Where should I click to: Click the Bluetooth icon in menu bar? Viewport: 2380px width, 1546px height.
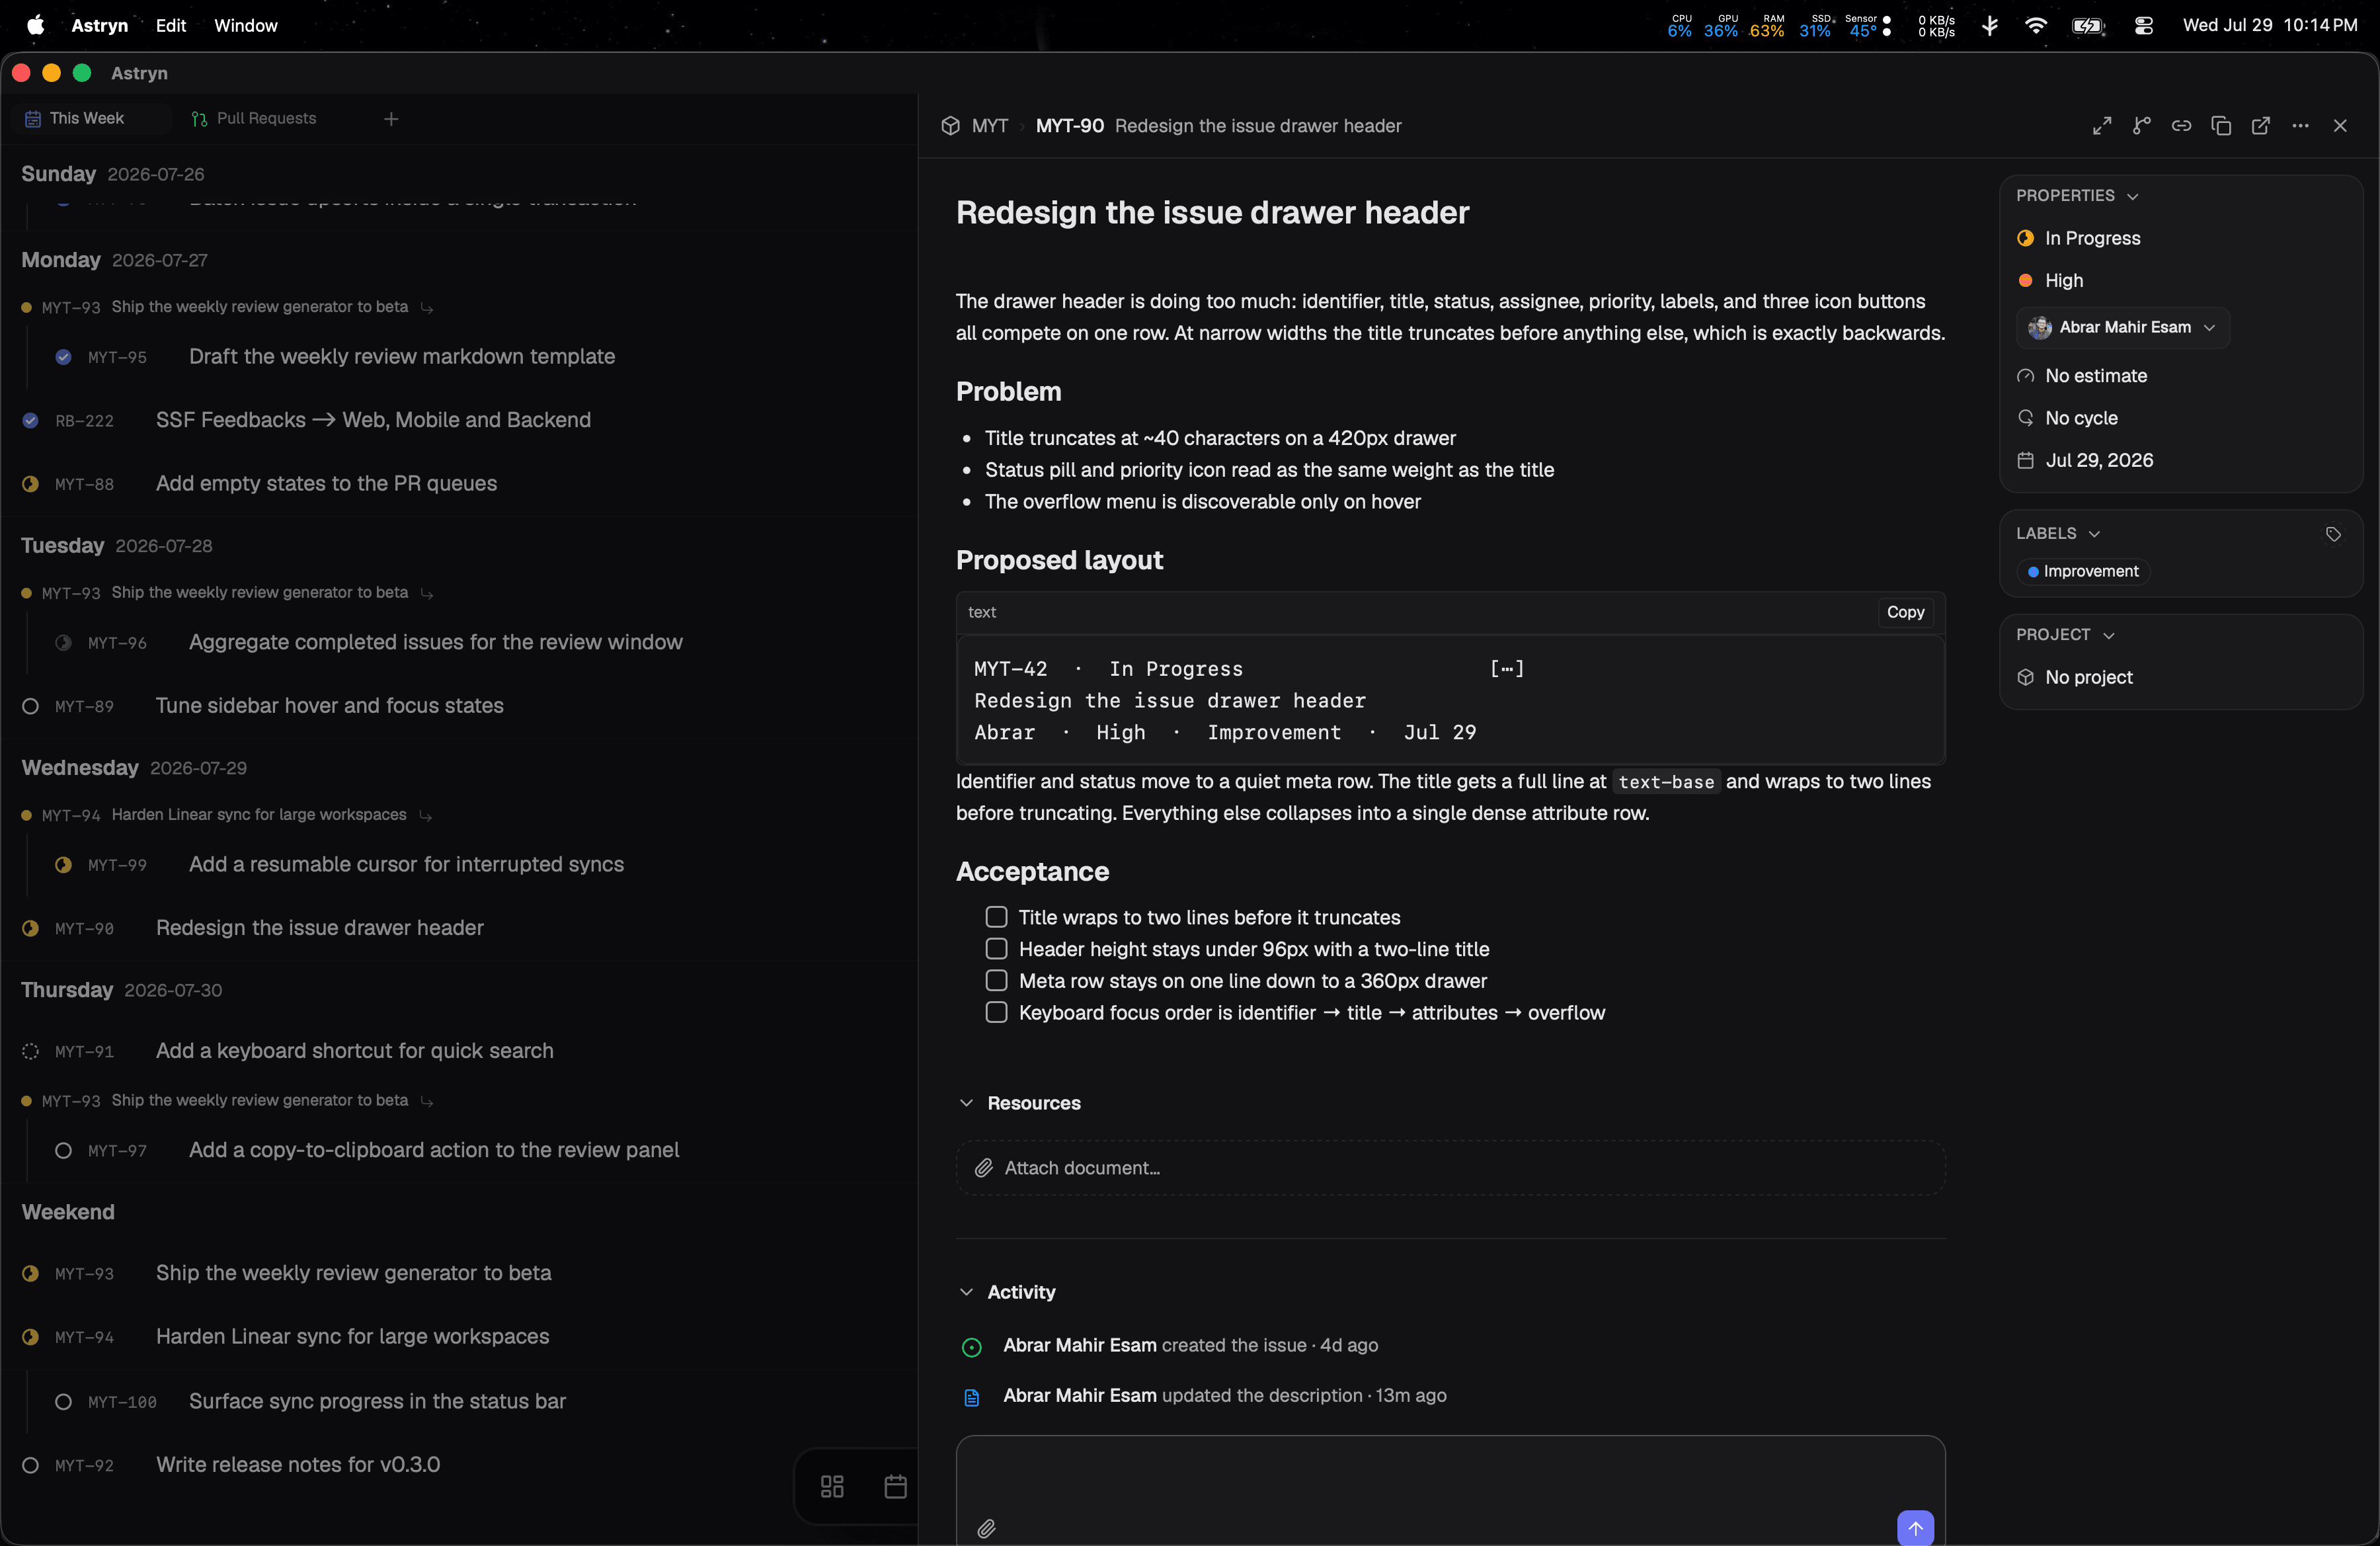(1990, 26)
